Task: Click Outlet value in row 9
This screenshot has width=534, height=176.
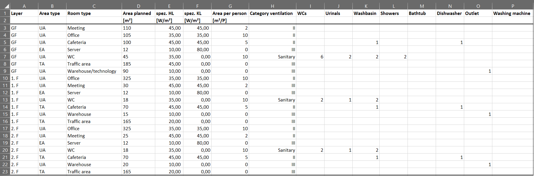Action: [478, 71]
